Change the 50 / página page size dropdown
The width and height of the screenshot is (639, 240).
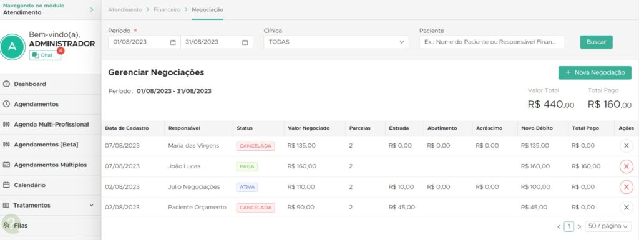pyautogui.click(x=608, y=226)
